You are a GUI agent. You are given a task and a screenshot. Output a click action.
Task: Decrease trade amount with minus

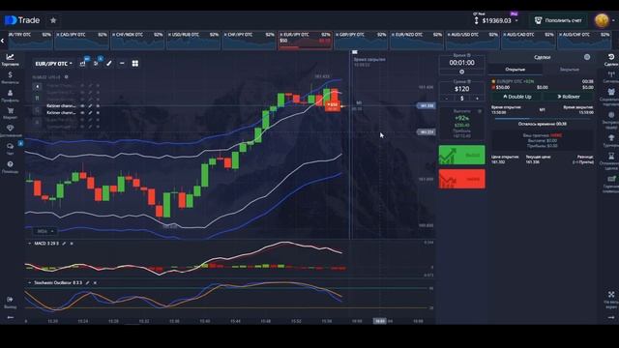(447, 98)
